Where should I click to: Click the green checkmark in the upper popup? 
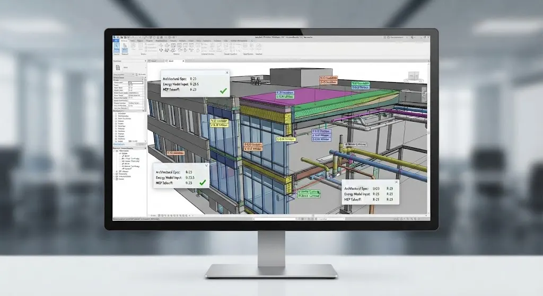click(x=223, y=91)
